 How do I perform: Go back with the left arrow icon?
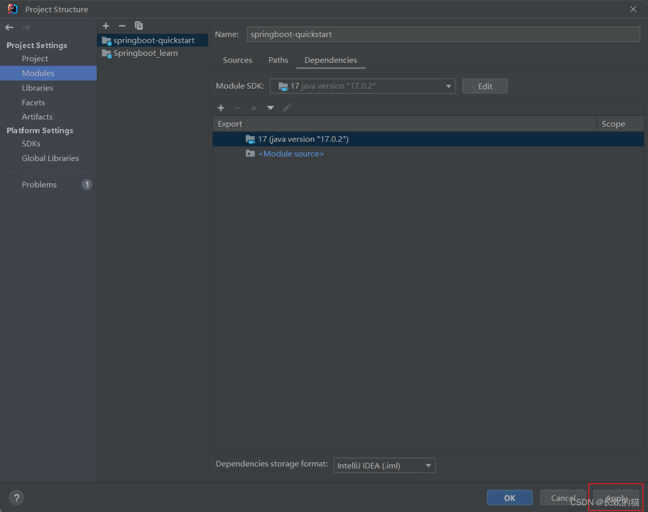point(10,27)
